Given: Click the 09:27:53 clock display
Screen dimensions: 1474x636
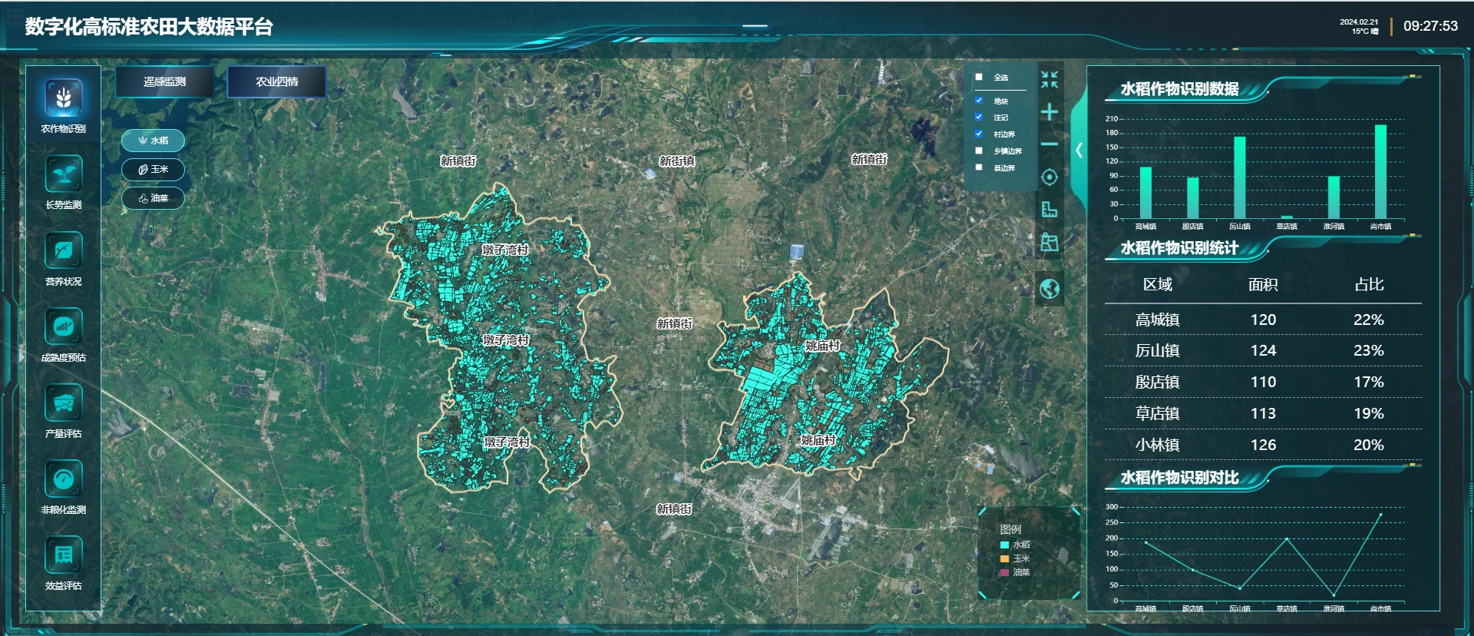Looking at the screenshot, I should [1430, 26].
